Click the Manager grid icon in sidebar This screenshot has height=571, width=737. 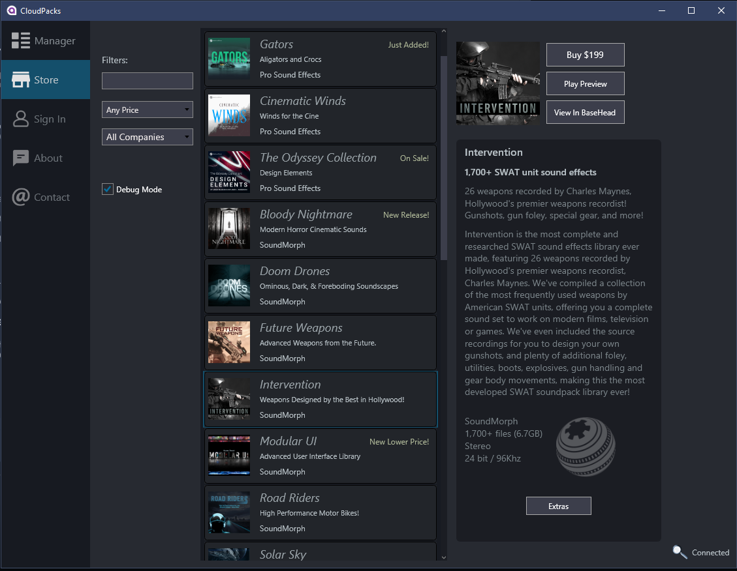coord(21,40)
